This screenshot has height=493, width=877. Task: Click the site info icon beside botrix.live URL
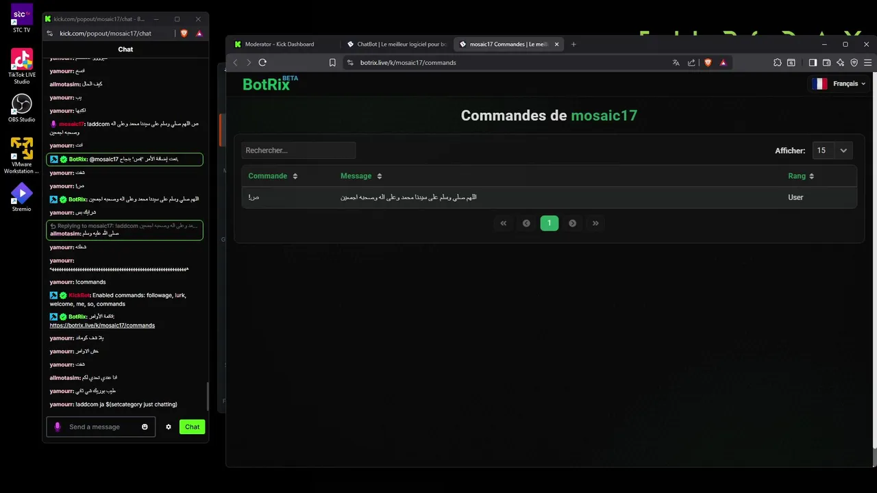pyautogui.click(x=349, y=62)
